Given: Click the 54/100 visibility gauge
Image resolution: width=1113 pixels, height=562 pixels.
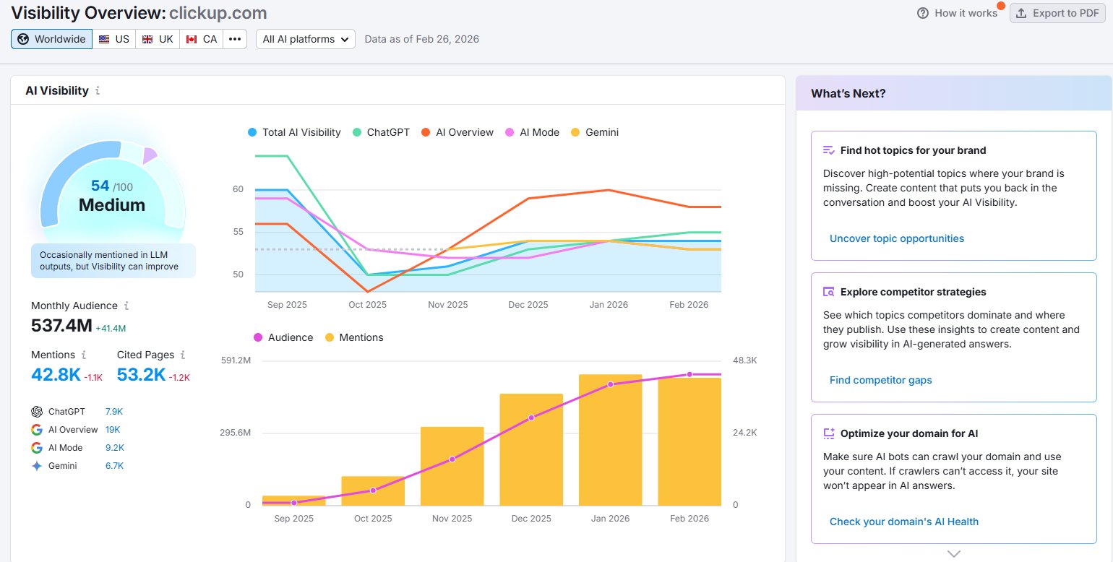Looking at the screenshot, I should pyautogui.click(x=112, y=186).
